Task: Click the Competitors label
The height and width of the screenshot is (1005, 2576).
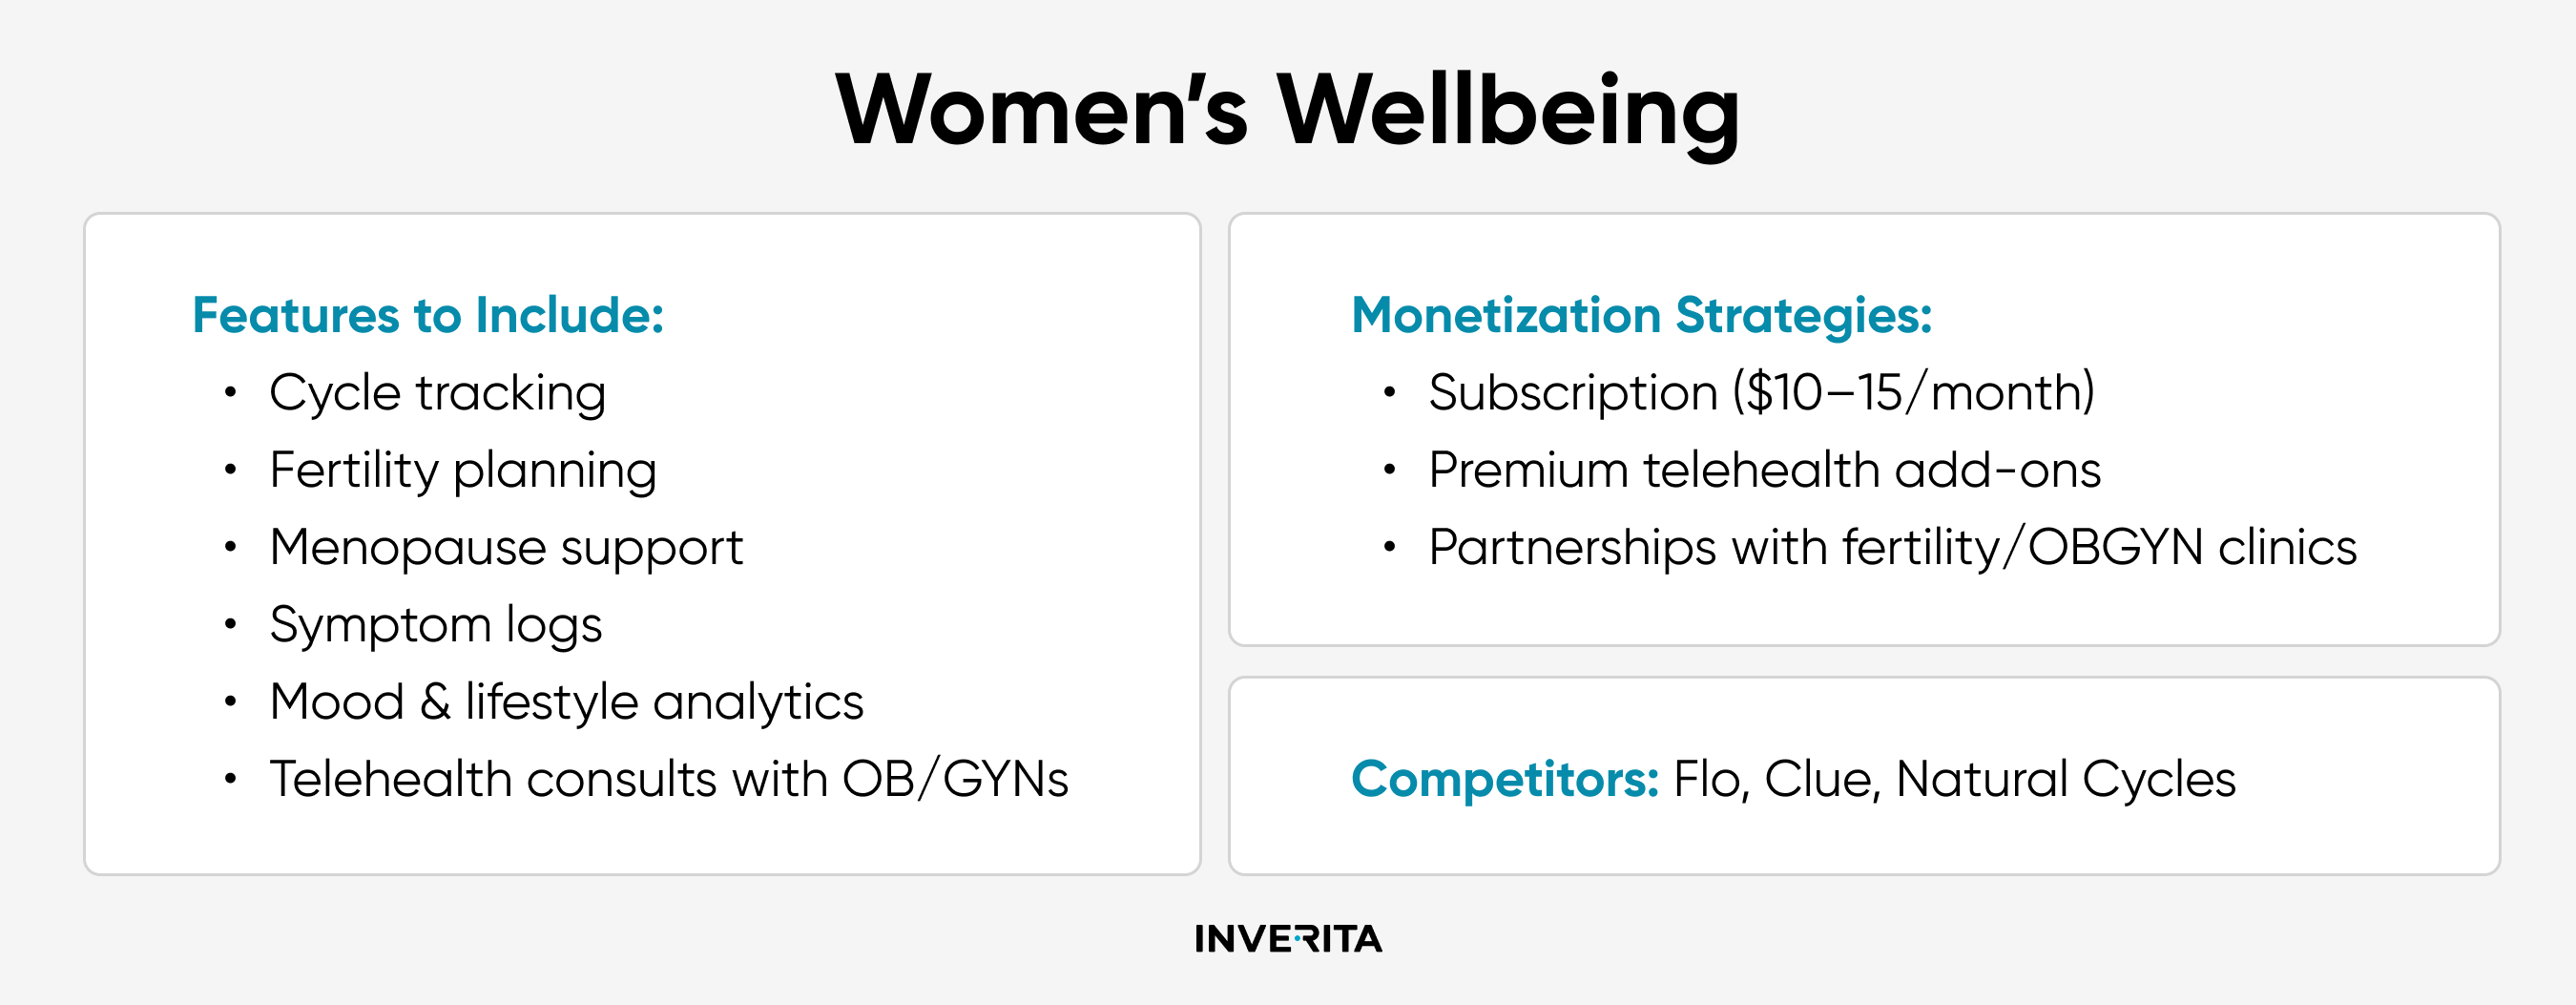Action: (x=1505, y=780)
